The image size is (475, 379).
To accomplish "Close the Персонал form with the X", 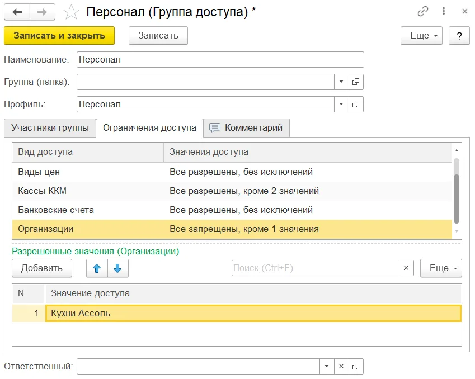I will point(465,12).
